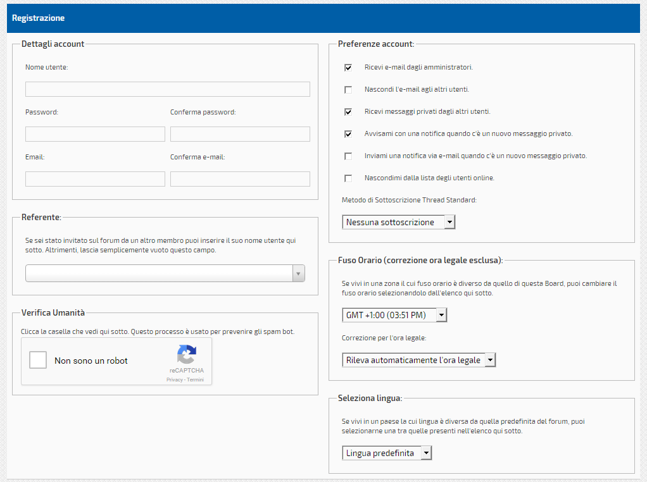Viewport: 647px width, 482px height.
Task: Click the 'Preferenze account:' section heading
Action: [376, 44]
